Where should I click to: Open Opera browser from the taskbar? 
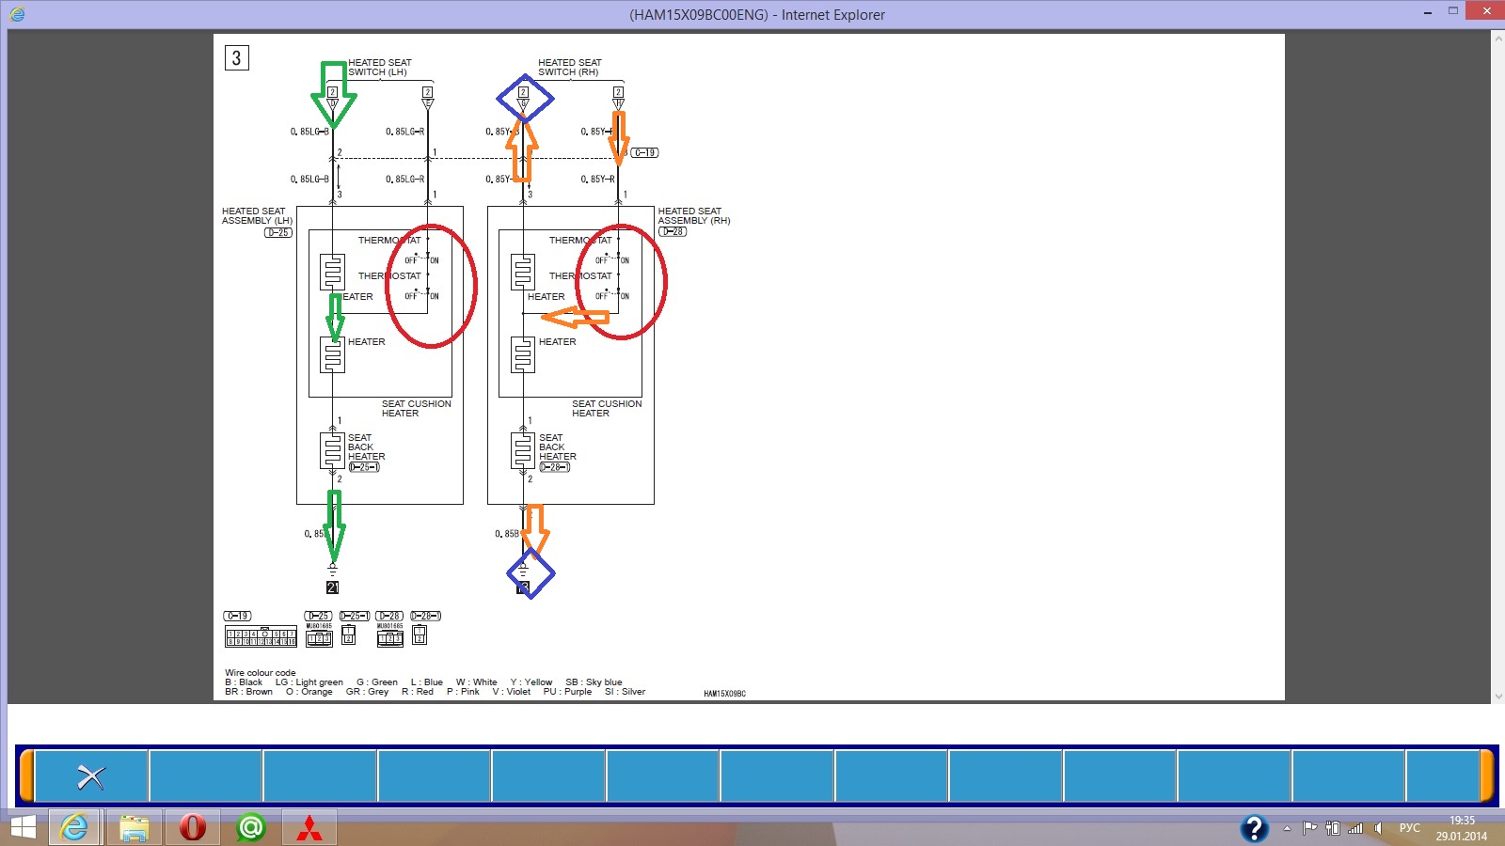tap(193, 828)
